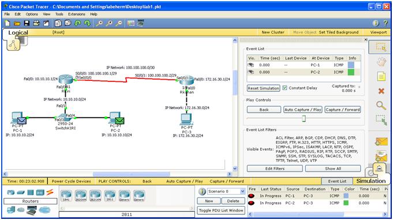Click Set Tiled Background
The image size is (393, 220).
tap(339, 32)
